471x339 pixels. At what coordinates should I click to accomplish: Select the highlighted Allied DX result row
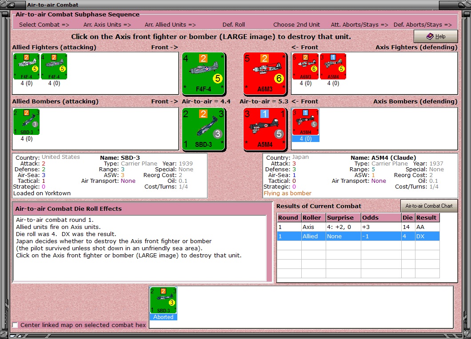[x=358, y=237]
